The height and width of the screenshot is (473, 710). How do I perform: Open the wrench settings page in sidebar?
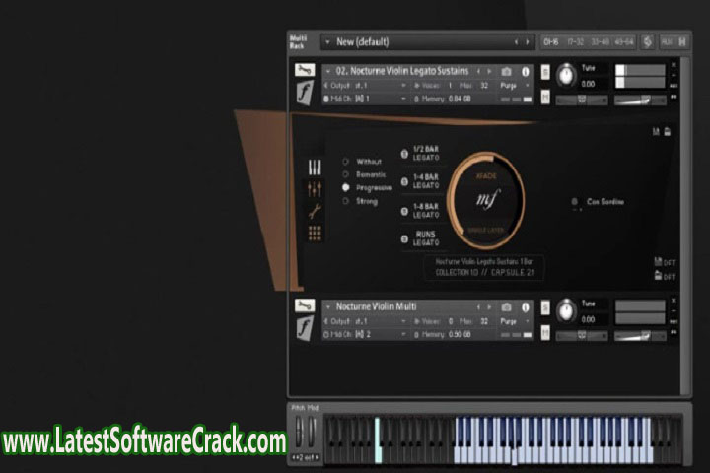pyautogui.click(x=315, y=211)
